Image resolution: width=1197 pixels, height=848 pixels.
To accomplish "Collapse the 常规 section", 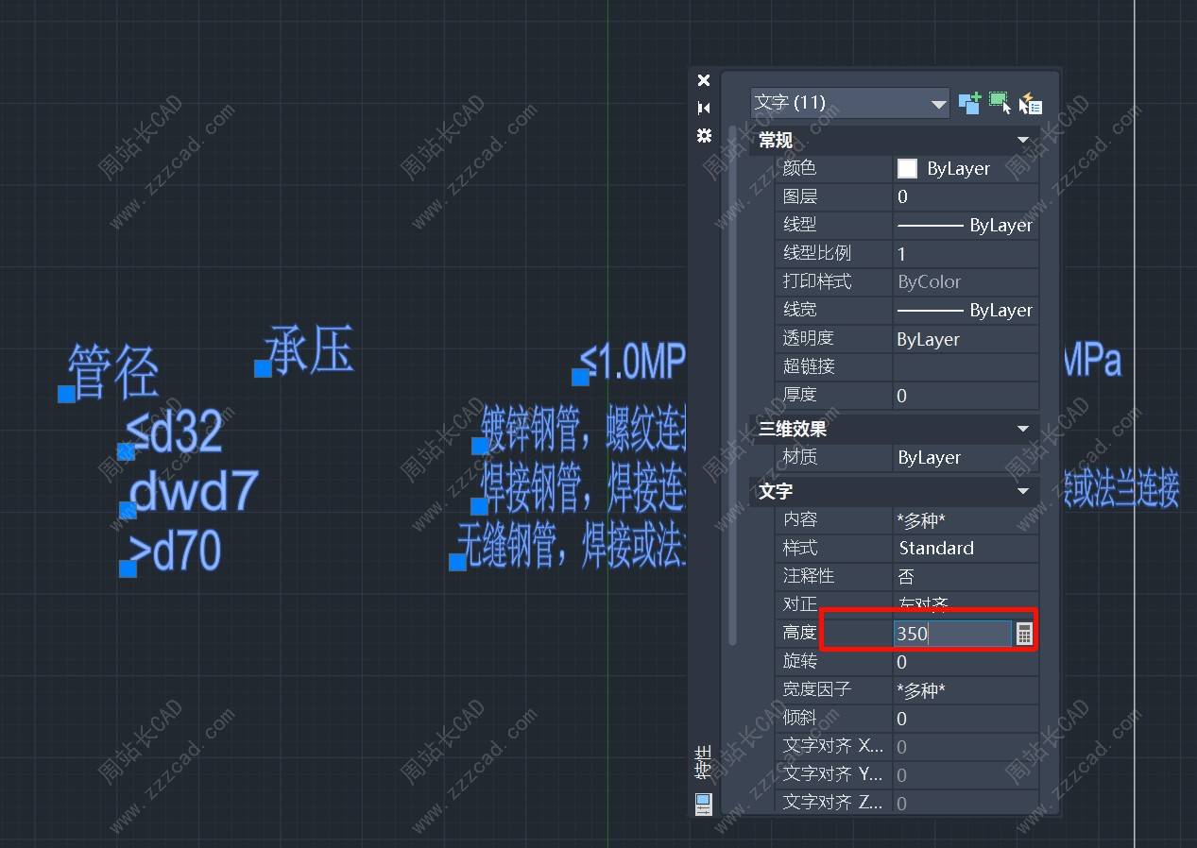I will click(x=1022, y=141).
